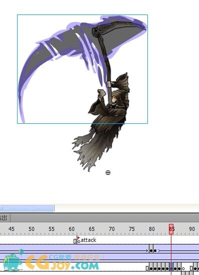Screen dimensions: 199x275
Task: Click the horizontal stage scrollbar thumb
Action: click(x=27, y=208)
